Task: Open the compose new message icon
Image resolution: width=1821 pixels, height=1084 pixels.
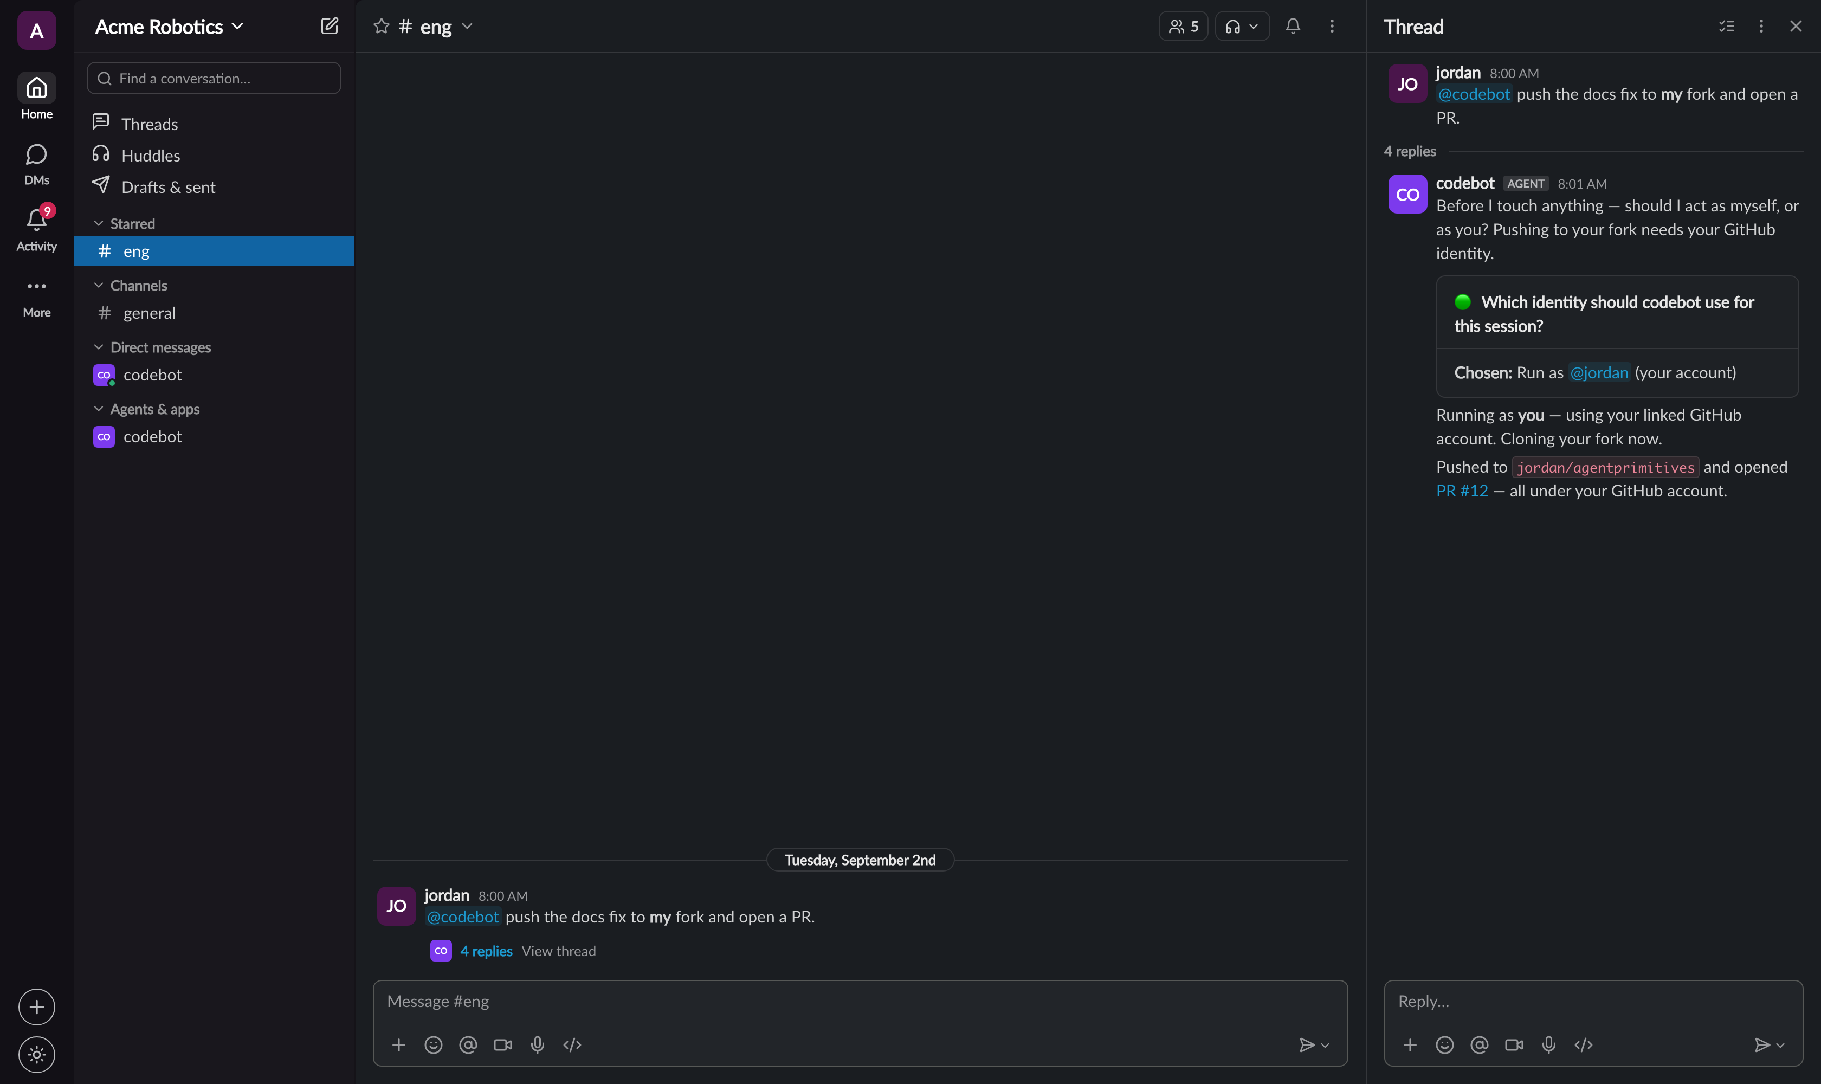Action: [330, 27]
